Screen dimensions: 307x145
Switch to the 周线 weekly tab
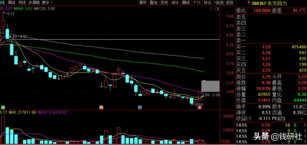pyautogui.click(x=11, y=3)
